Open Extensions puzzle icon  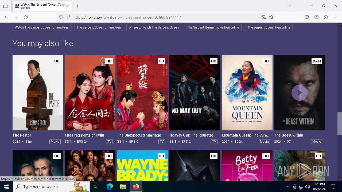pyautogui.click(x=326, y=17)
